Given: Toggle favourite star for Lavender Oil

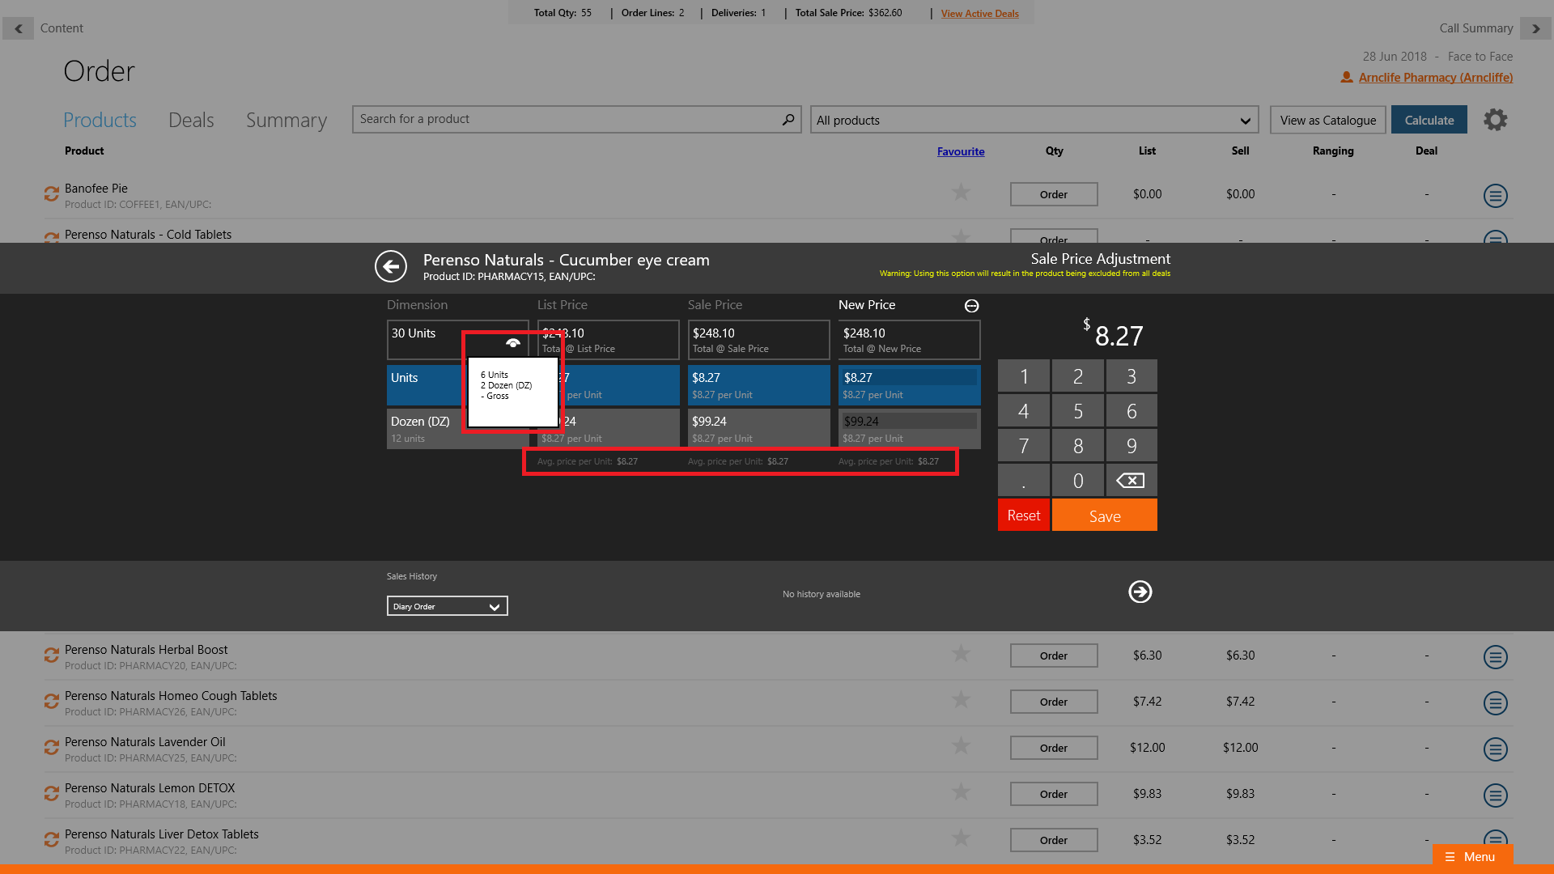Looking at the screenshot, I should point(961,746).
